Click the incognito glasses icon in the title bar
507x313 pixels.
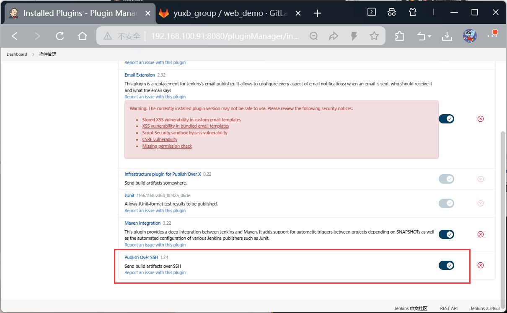(392, 12)
